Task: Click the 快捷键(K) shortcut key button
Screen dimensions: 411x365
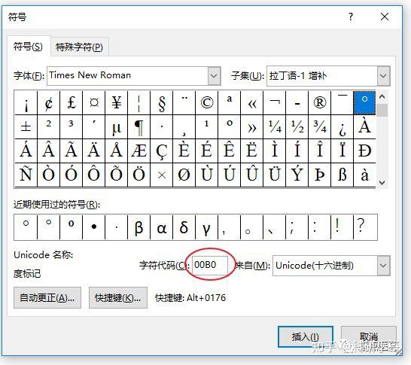Action: pyautogui.click(x=118, y=298)
